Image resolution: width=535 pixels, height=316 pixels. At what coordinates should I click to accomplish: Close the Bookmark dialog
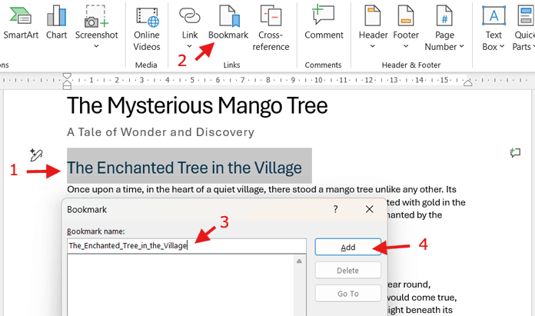coord(369,209)
